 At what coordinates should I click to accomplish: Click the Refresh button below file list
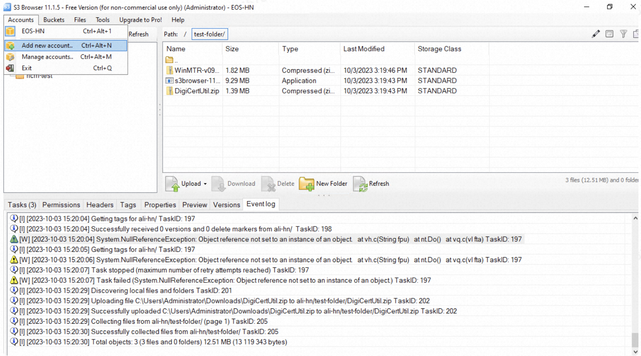point(371,184)
